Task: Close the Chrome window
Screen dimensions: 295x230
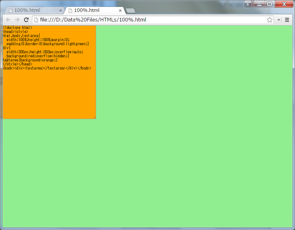Action: pos(284,4)
